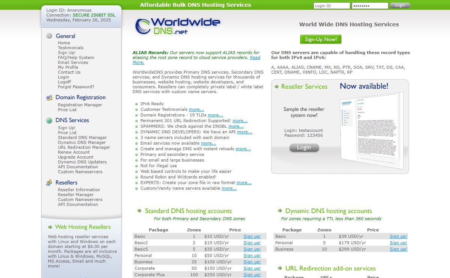Click Sign up! for Basic5 package

coord(252,249)
